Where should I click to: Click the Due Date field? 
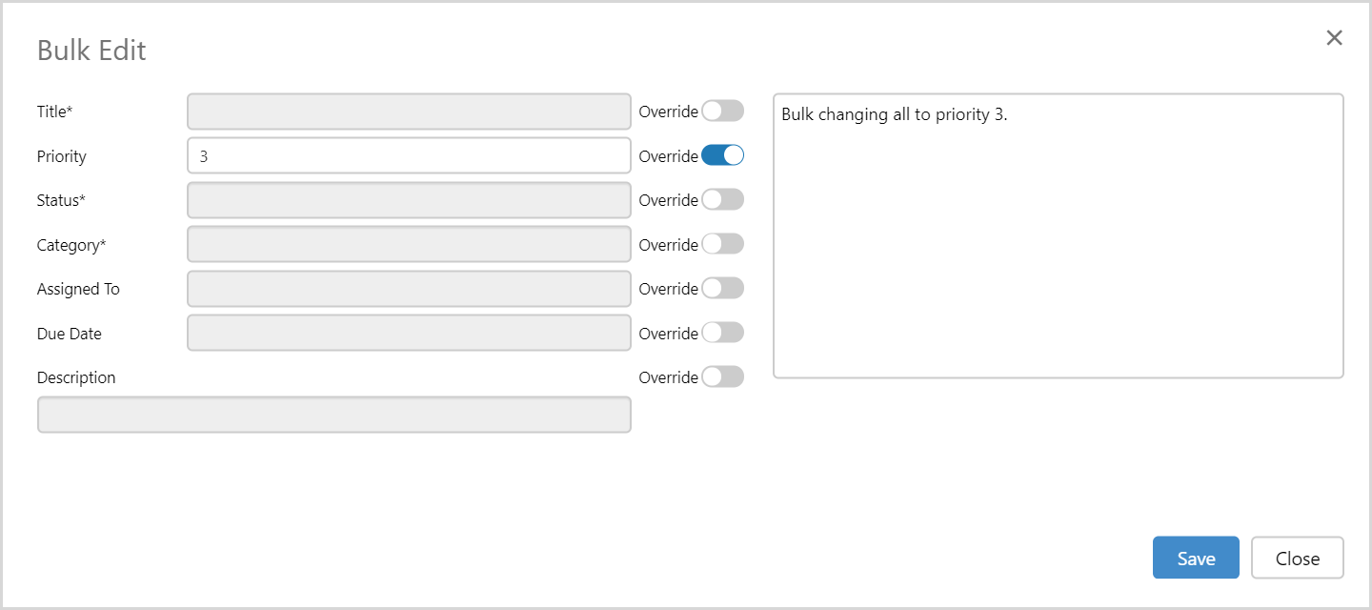coord(409,334)
